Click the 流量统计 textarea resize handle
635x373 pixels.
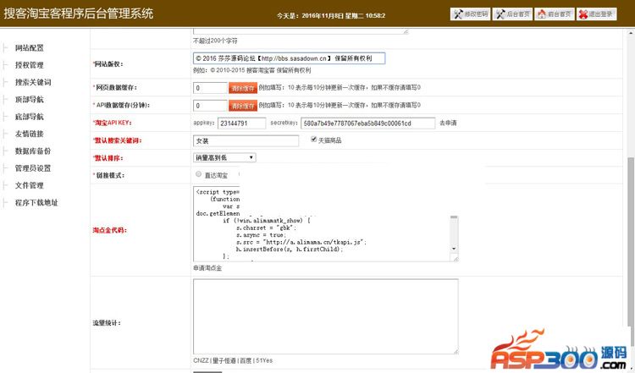click(456, 352)
